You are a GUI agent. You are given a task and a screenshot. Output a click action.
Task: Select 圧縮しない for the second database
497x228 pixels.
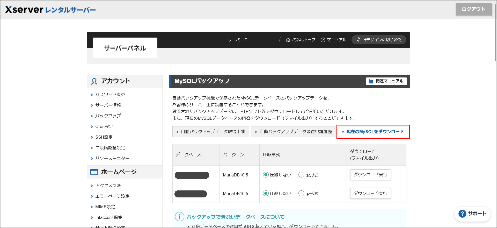coord(266,194)
